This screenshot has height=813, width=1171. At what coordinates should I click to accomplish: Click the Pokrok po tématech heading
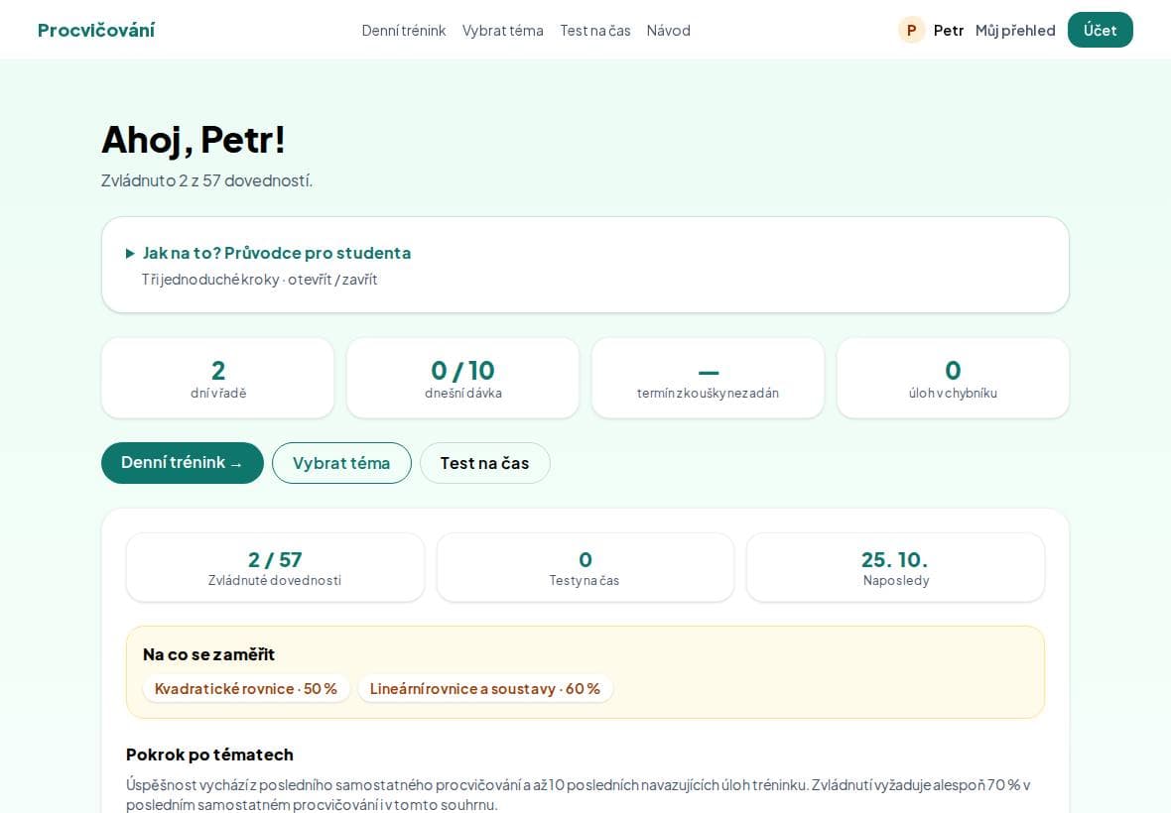tap(209, 755)
